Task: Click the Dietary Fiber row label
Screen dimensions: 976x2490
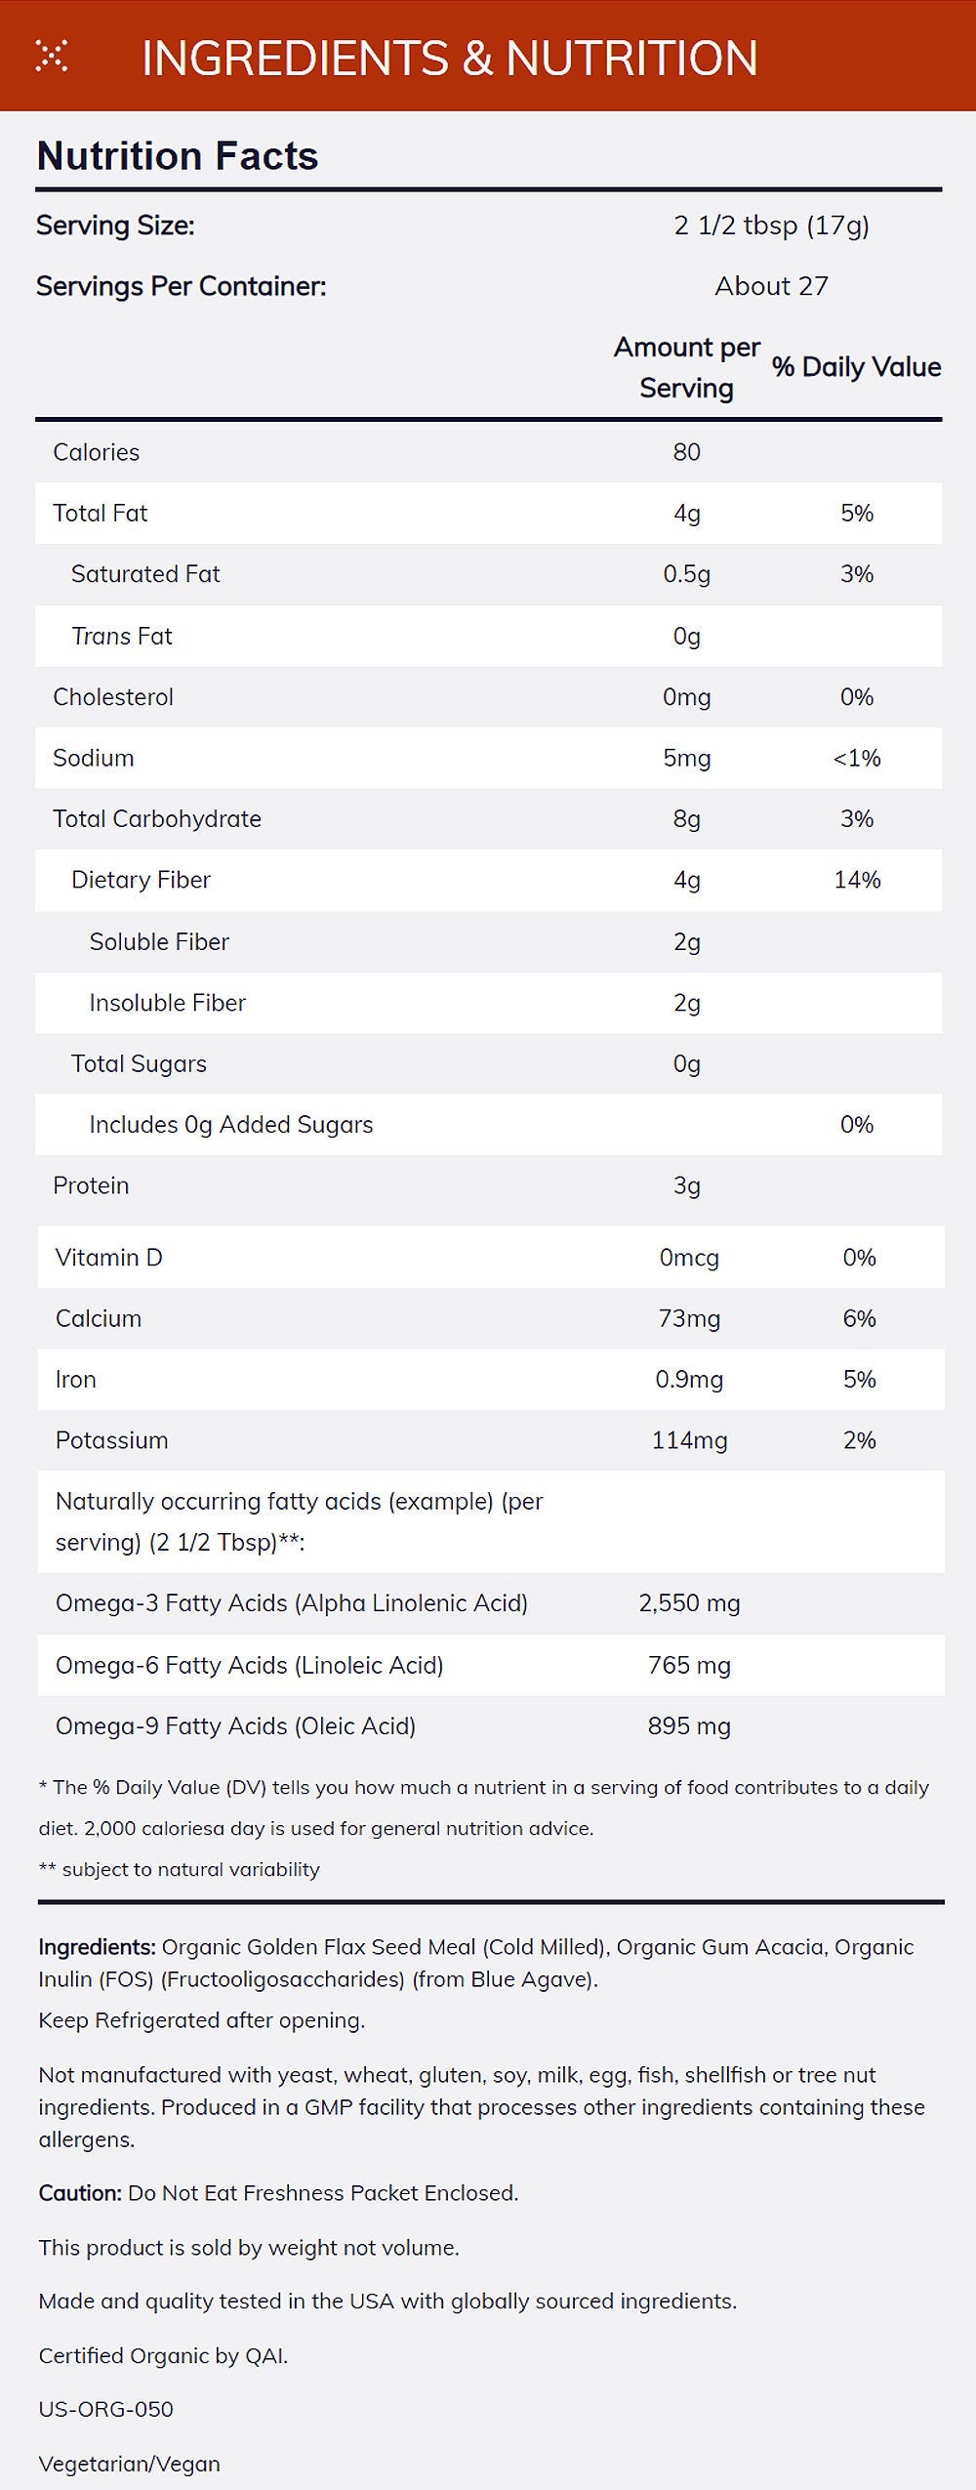Action: point(141,881)
